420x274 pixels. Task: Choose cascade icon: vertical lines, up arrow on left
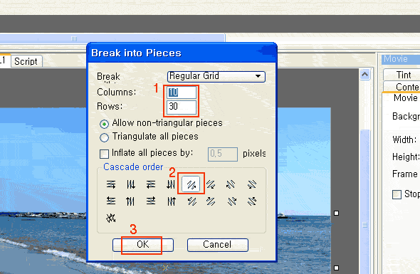coord(130,201)
